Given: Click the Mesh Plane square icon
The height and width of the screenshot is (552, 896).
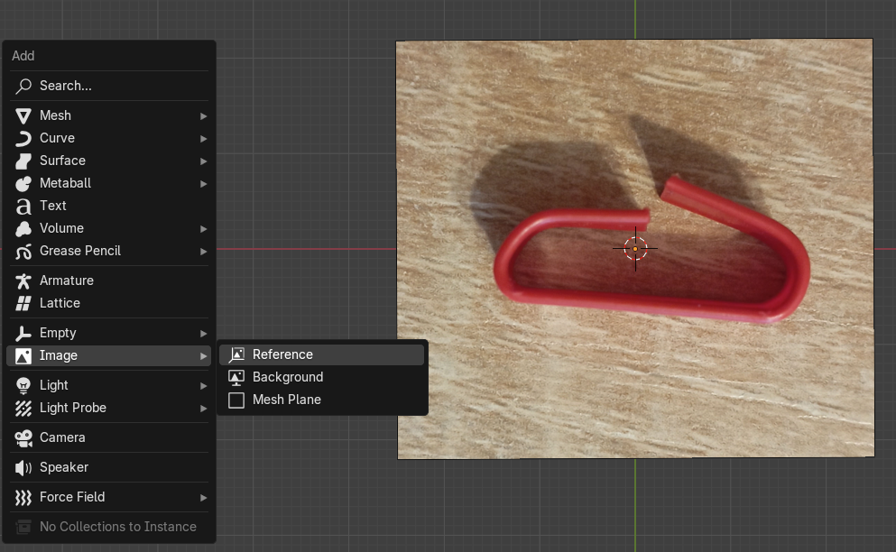Looking at the screenshot, I should point(236,400).
